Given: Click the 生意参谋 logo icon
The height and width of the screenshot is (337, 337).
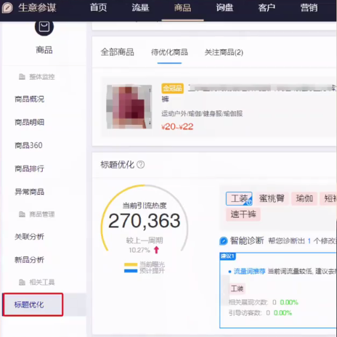Looking at the screenshot, I should [7, 8].
